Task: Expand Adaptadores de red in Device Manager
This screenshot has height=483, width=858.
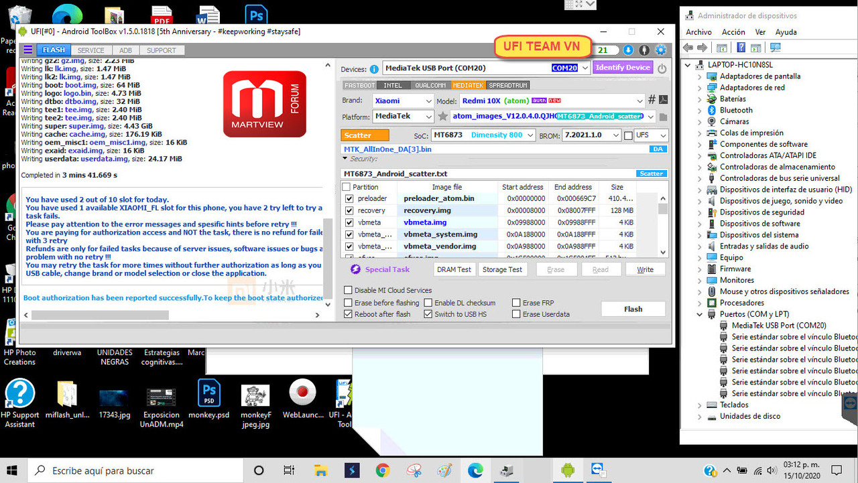Action: click(x=700, y=88)
